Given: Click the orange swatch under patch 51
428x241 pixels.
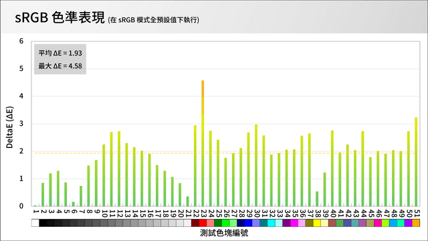Looking at the screenshot, I should coord(416,223).
